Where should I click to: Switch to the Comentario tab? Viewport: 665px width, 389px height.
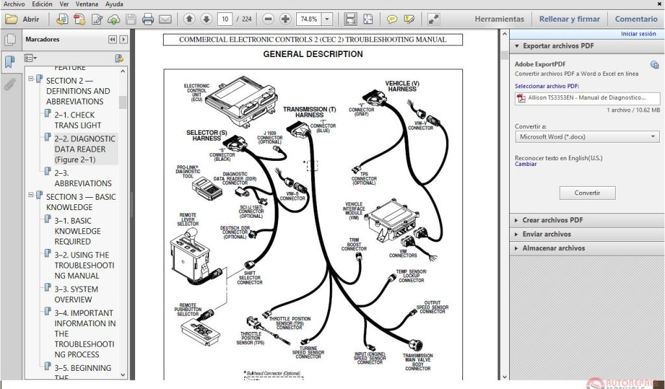636,19
